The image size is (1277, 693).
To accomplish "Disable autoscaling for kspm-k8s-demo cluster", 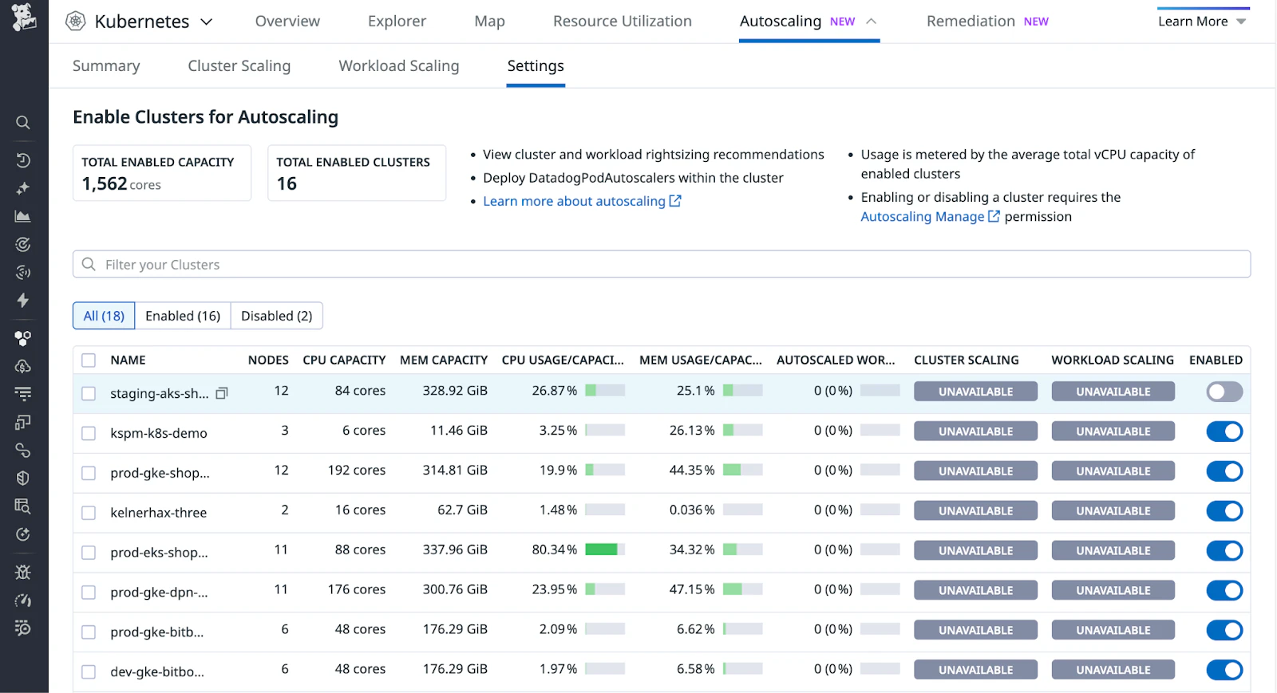I will tap(1224, 431).
